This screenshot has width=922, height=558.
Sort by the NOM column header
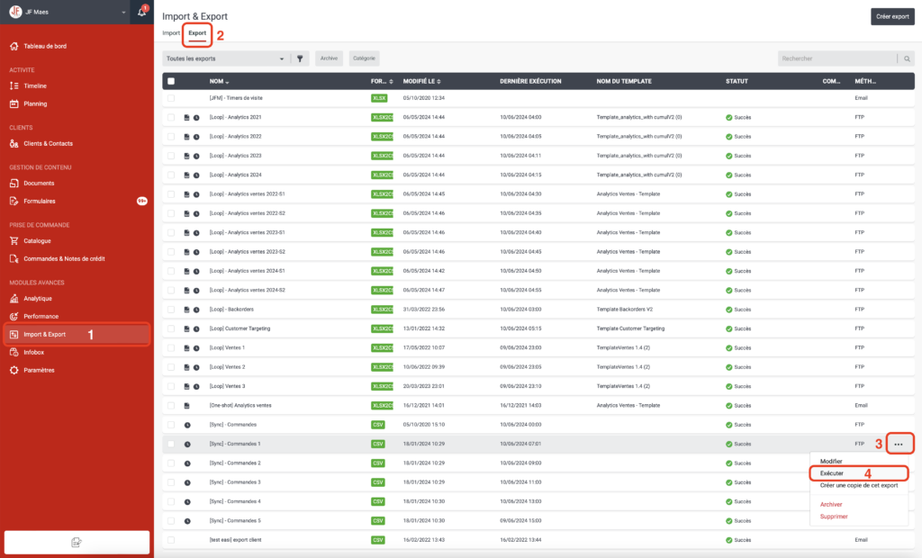coord(219,81)
